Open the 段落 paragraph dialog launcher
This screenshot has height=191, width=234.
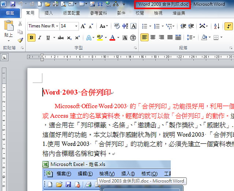tap(231, 48)
